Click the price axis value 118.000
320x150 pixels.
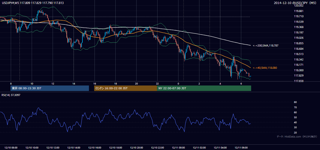click(298, 70)
